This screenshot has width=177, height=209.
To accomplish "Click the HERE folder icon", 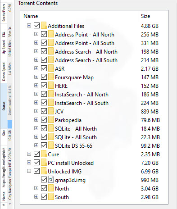I will (51, 86).
